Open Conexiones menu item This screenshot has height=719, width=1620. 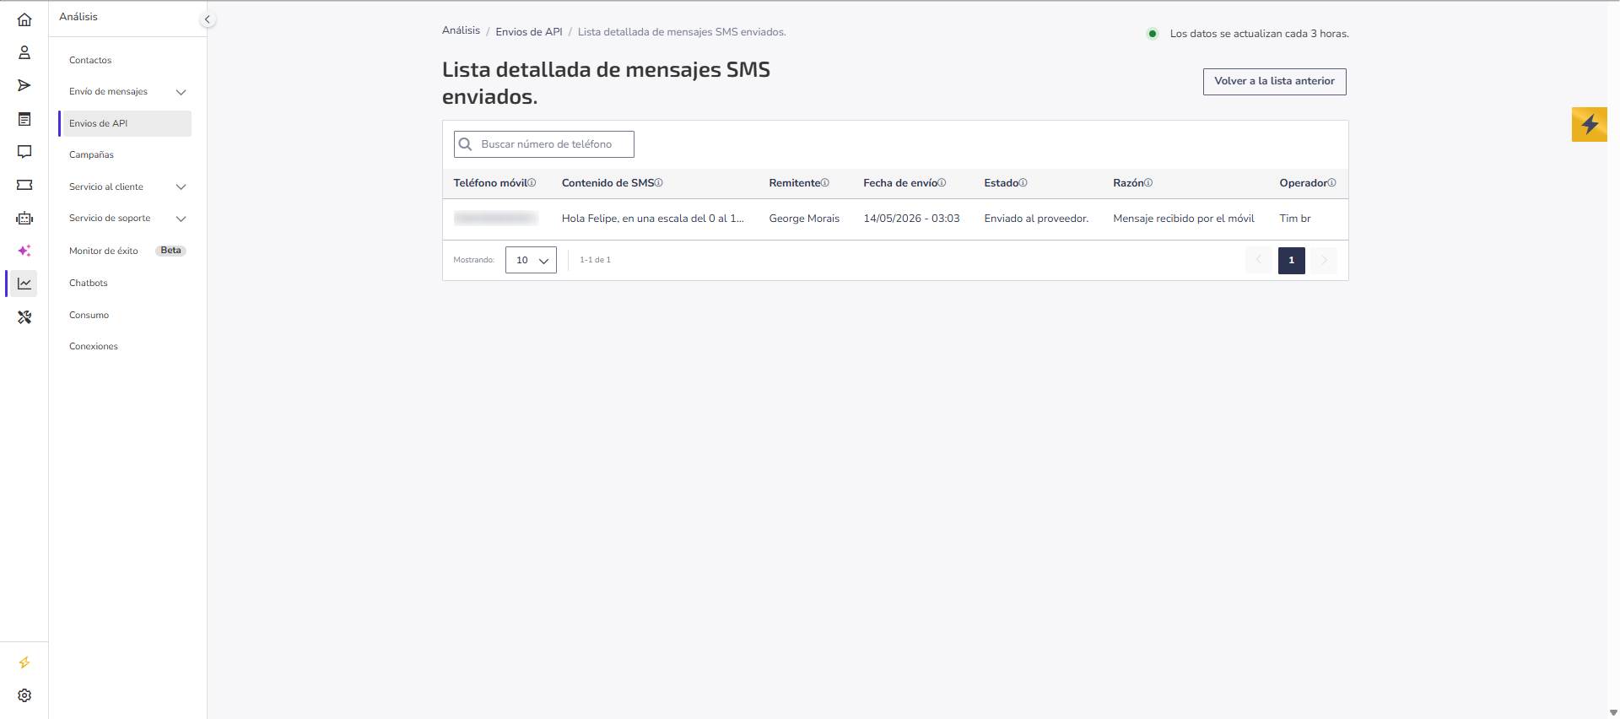(x=94, y=346)
